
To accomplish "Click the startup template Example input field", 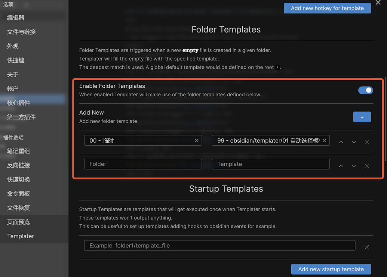I will 219,245.
